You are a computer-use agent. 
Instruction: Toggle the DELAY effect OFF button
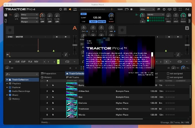(43, 22)
